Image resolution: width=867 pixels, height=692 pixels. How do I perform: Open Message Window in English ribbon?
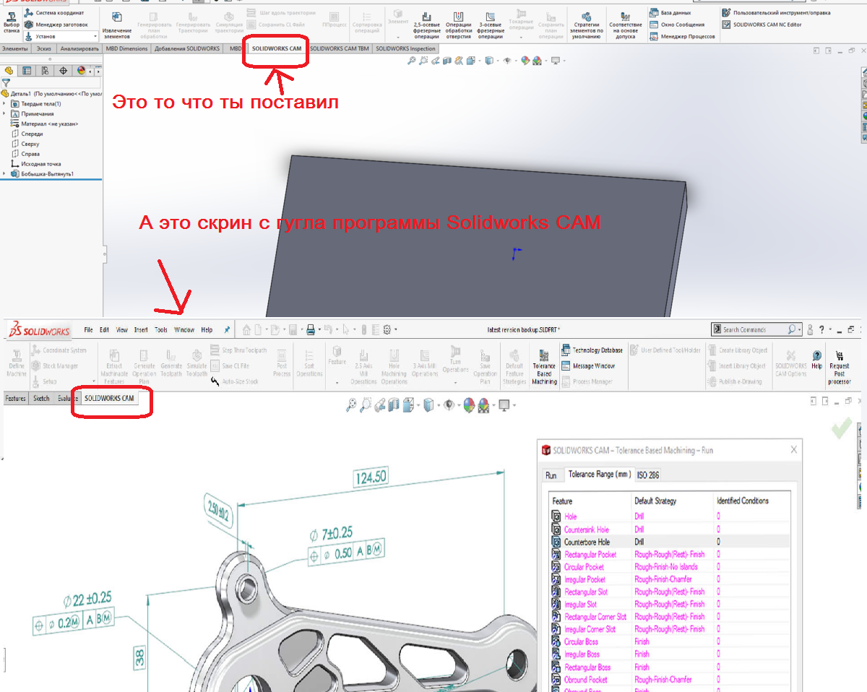click(x=588, y=366)
